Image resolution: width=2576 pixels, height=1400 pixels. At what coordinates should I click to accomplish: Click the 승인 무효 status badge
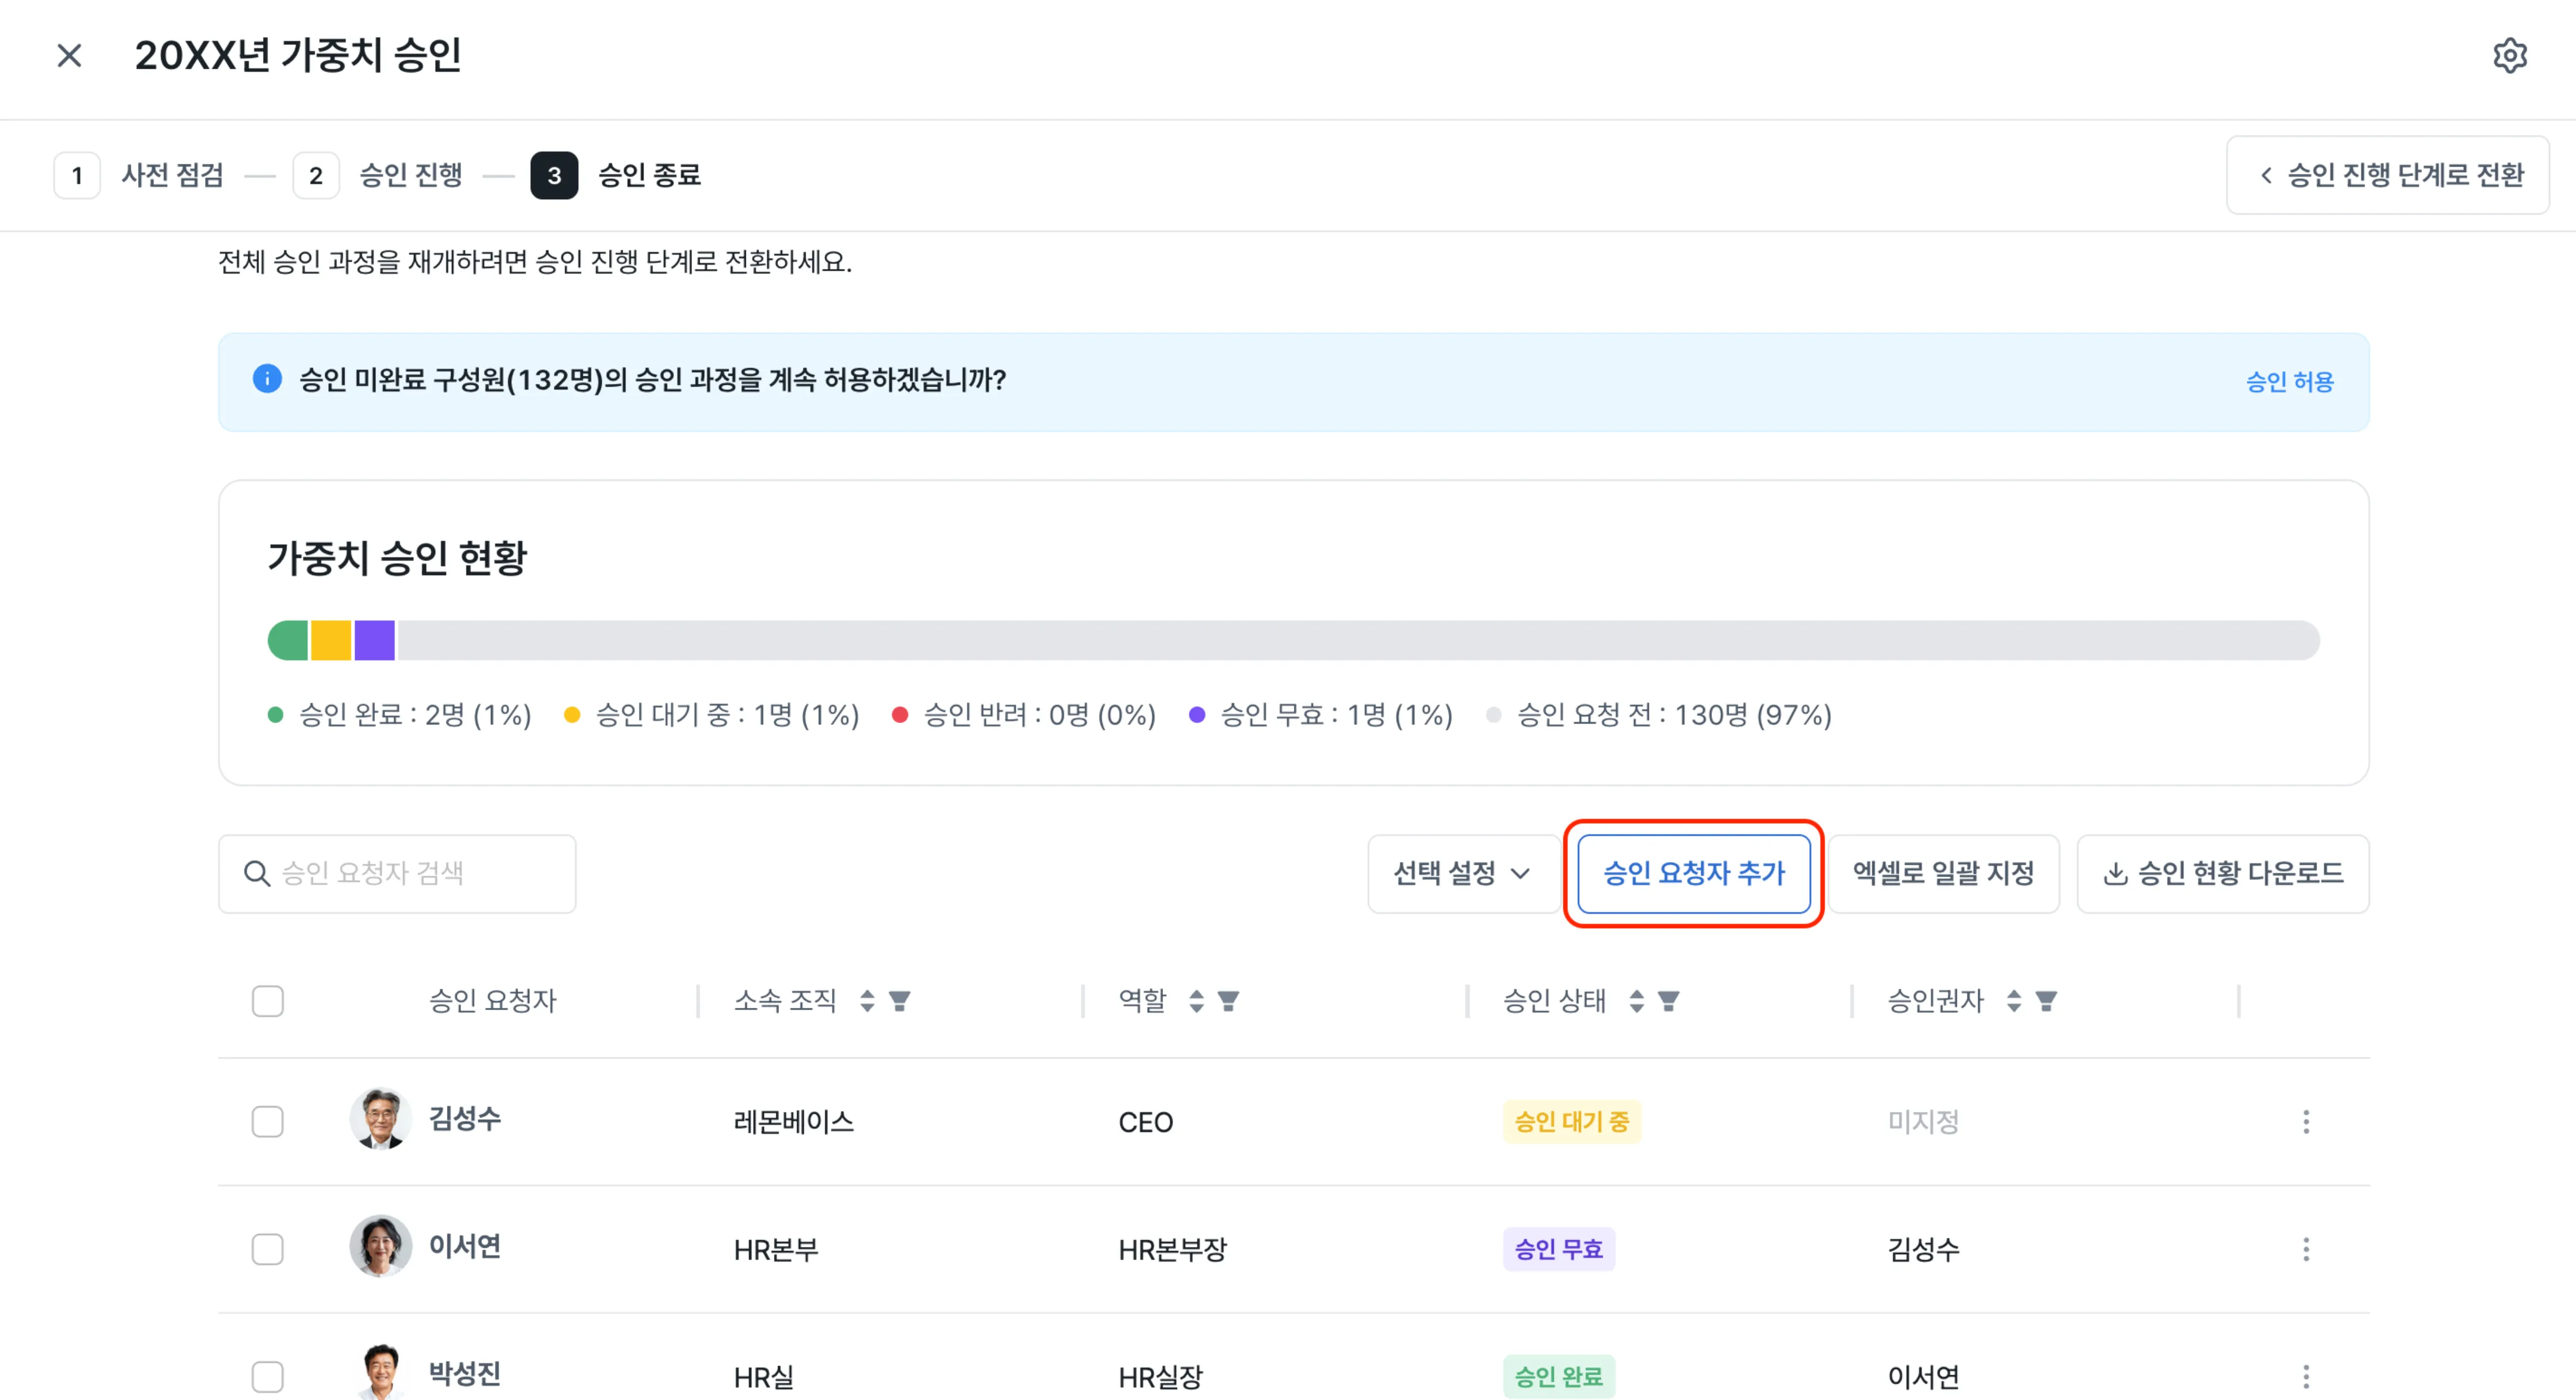(x=1559, y=1249)
